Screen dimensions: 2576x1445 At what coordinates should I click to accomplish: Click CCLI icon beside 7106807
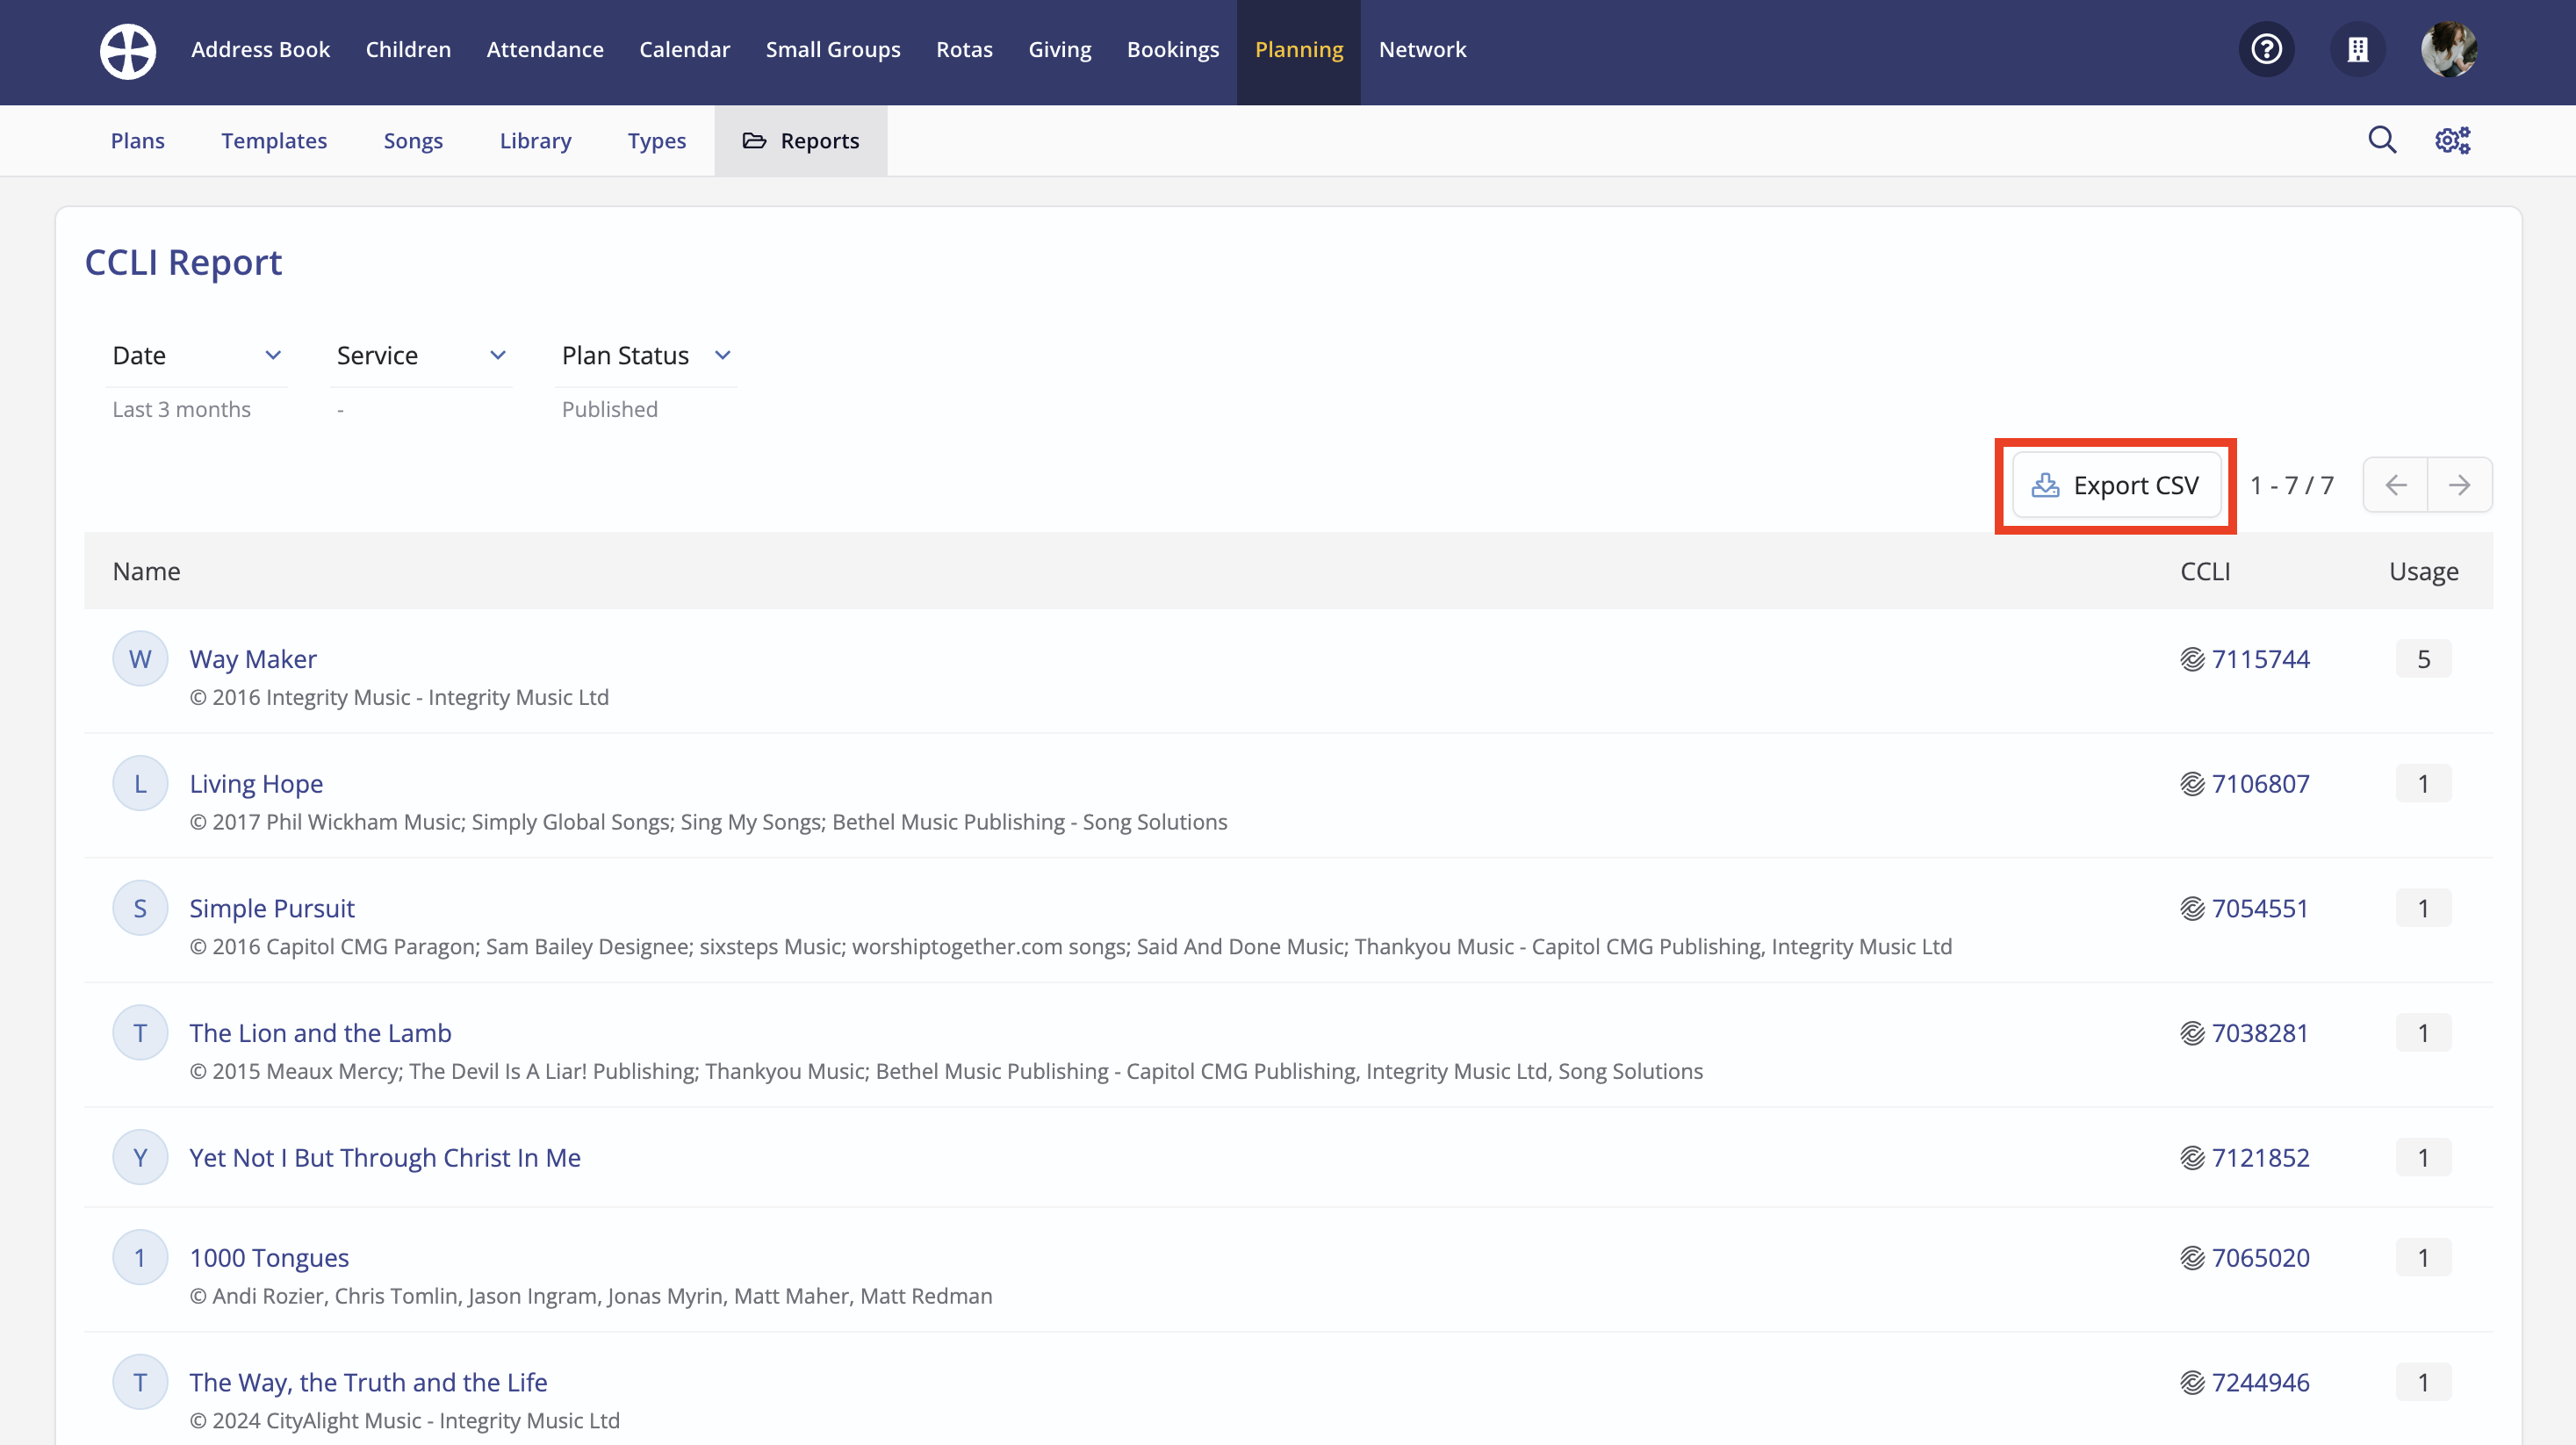click(x=2192, y=783)
